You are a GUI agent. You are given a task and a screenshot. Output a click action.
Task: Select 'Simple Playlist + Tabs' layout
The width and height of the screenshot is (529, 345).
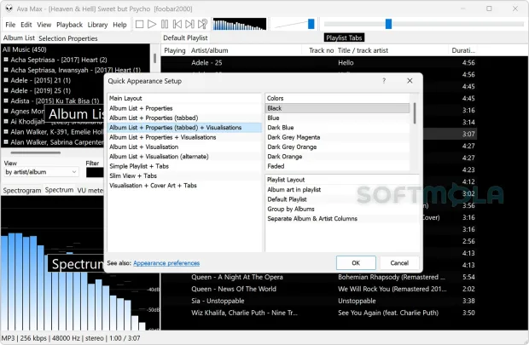pyautogui.click(x=184, y=166)
